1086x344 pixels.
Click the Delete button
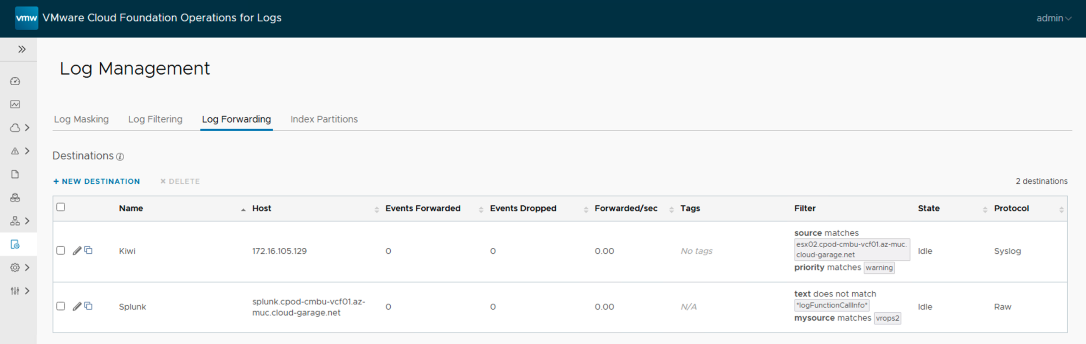pyautogui.click(x=180, y=182)
